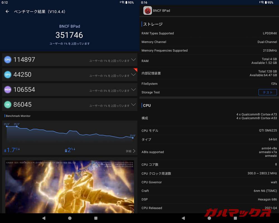Screen dimensions: 279x223
Task: Select the MEM score badge icon
Action: pos(8,89)
